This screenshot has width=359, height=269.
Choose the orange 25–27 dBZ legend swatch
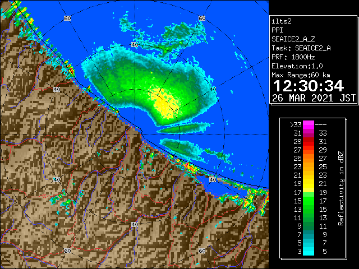click(308, 159)
